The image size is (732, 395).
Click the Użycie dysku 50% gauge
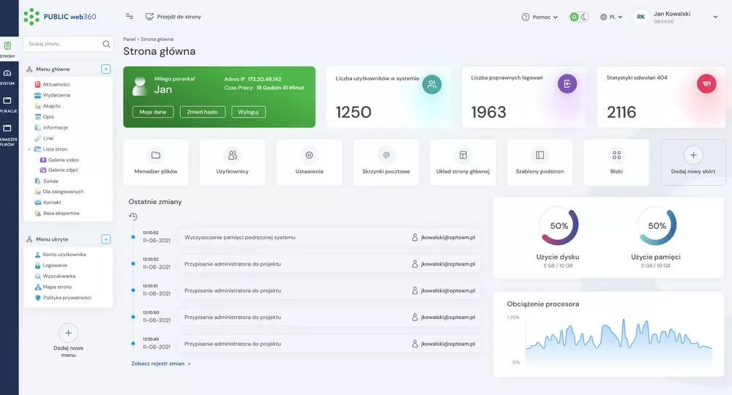[559, 226]
